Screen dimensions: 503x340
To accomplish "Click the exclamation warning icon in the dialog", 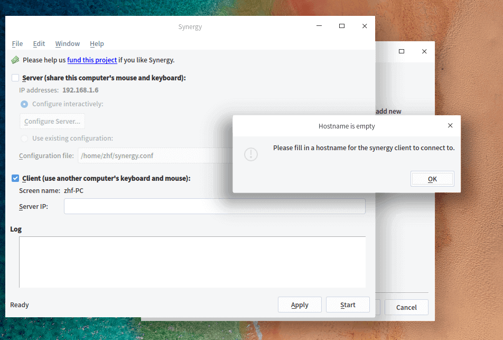I will [251, 154].
